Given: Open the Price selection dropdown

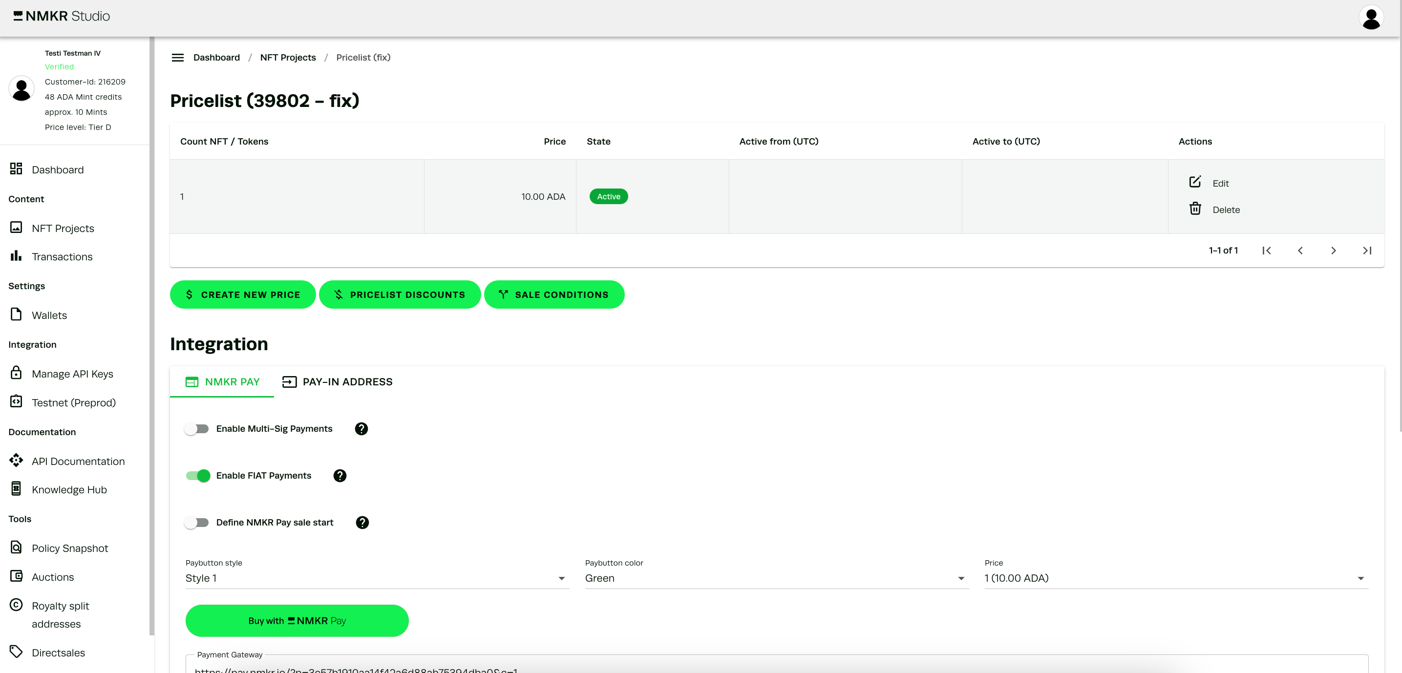Looking at the screenshot, I should click(x=1176, y=578).
